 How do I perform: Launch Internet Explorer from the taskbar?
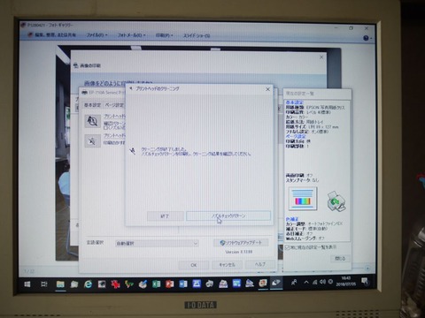pos(88,284)
